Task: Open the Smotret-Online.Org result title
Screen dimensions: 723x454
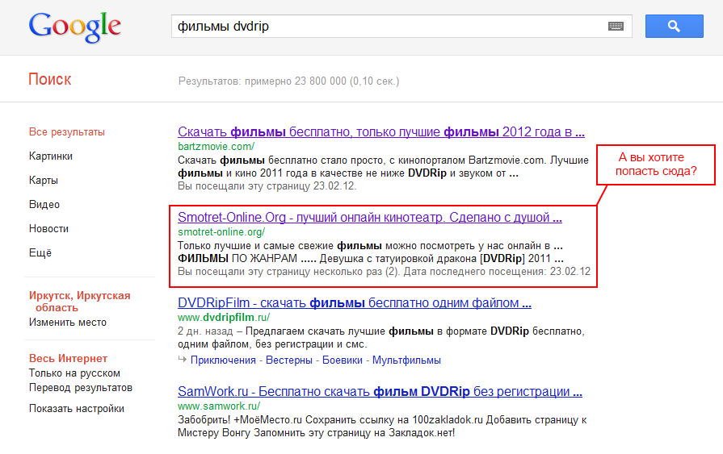Action: (369, 218)
